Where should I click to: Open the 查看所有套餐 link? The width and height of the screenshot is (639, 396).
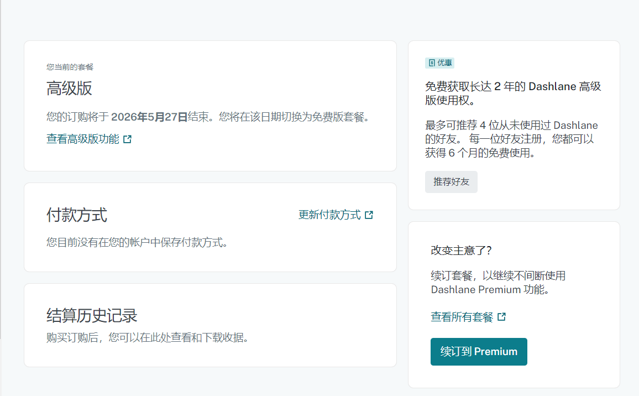click(462, 317)
